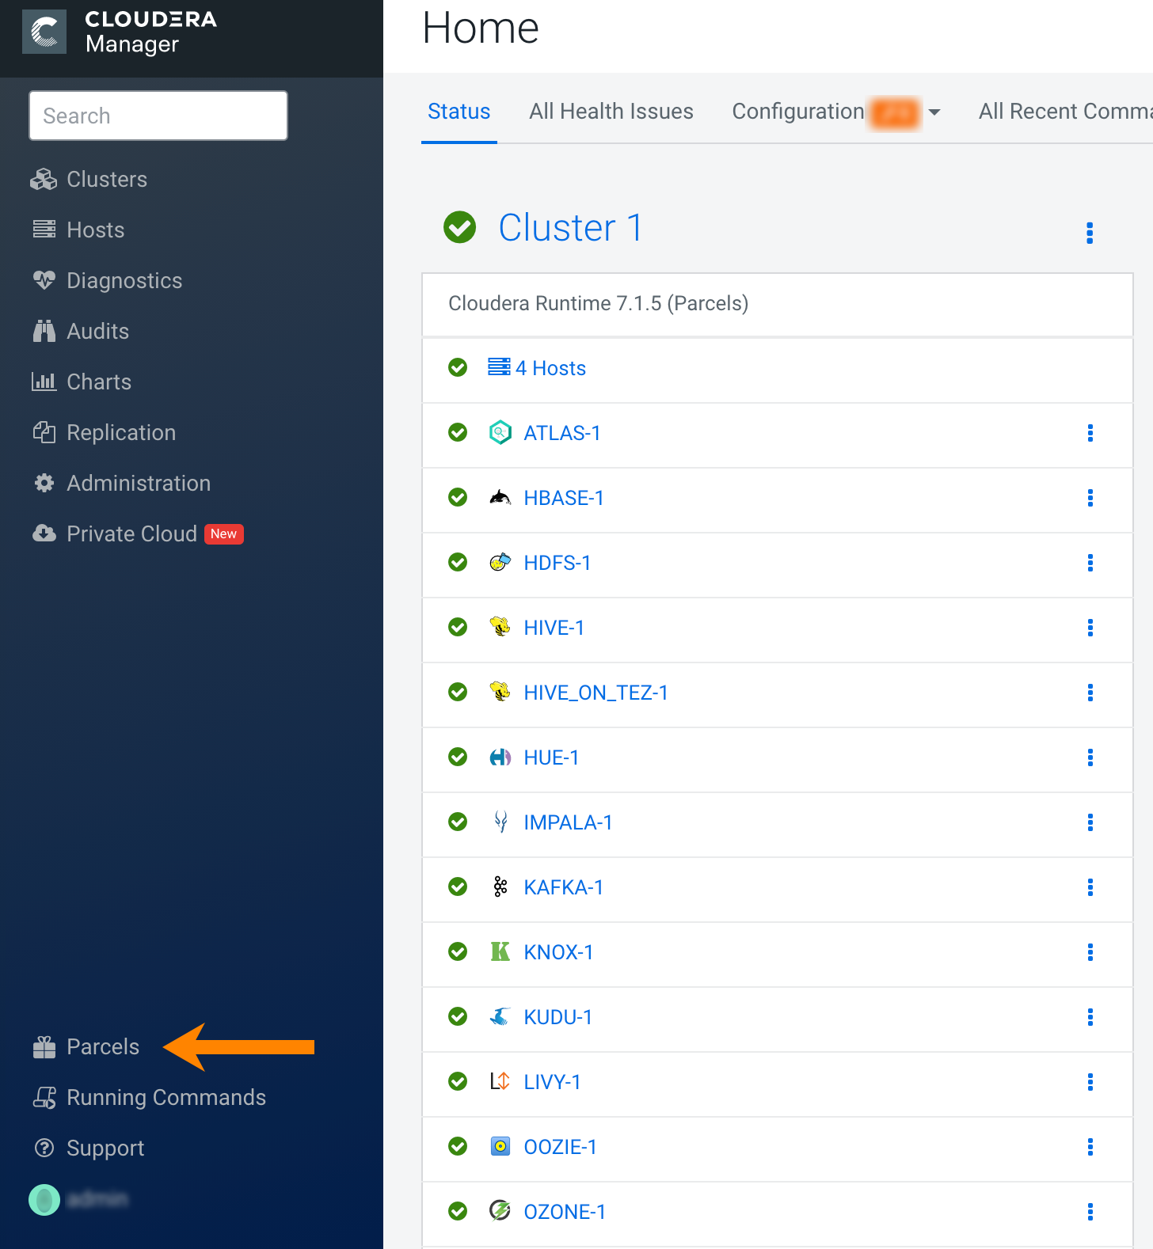The width and height of the screenshot is (1153, 1249).
Task: Click the 4 Hosts rack icon
Action: pyautogui.click(x=499, y=366)
